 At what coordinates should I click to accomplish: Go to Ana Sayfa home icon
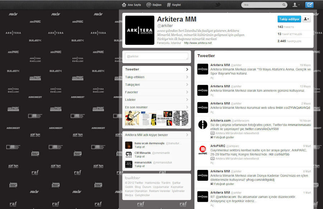click(124, 5)
